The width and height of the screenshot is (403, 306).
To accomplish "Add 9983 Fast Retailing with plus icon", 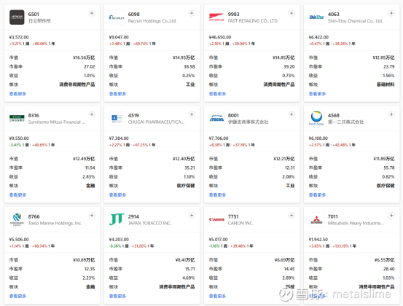I will pyautogui.click(x=292, y=13).
